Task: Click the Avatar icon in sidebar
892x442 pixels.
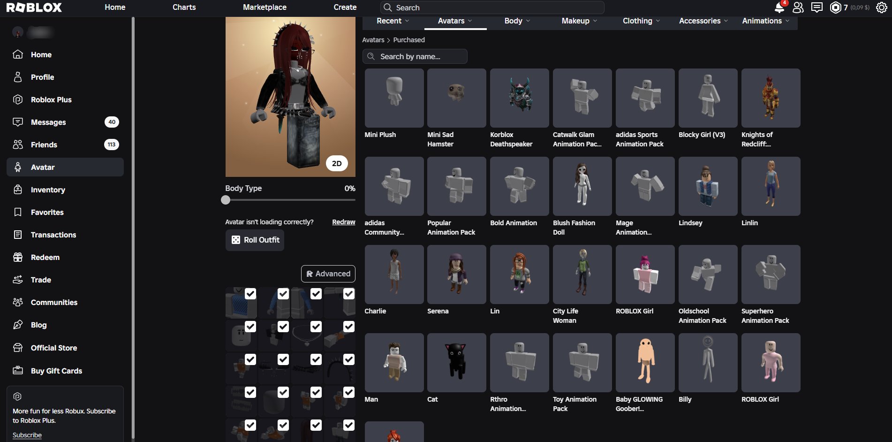Action: coord(18,167)
